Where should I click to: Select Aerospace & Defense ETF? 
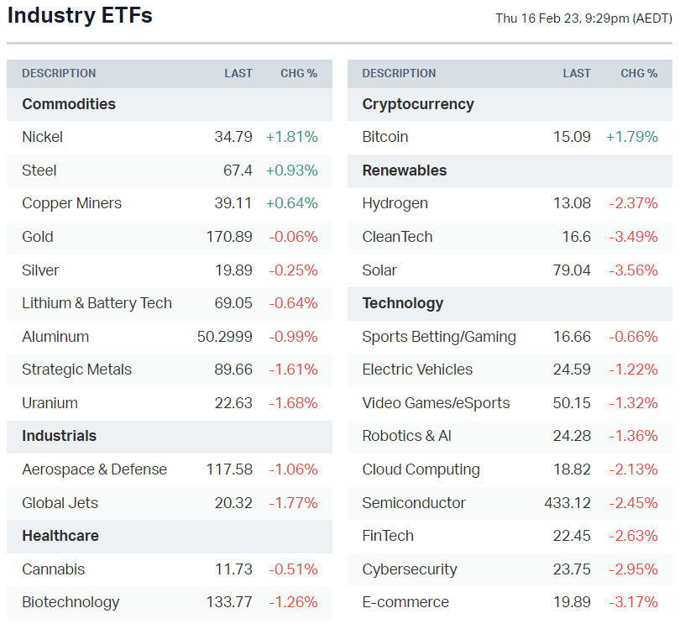(94, 469)
